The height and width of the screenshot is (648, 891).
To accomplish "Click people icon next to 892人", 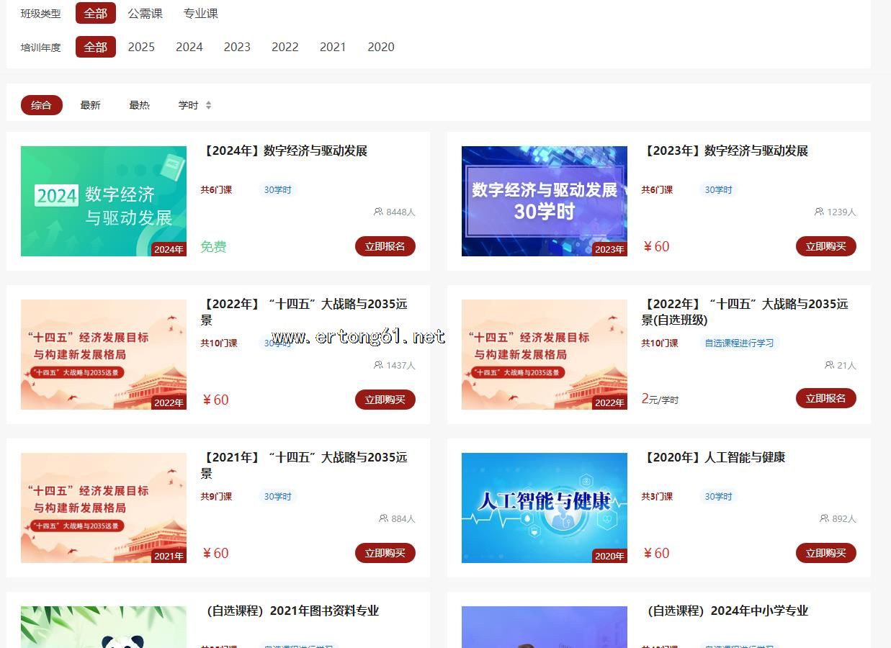I will click(824, 518).
